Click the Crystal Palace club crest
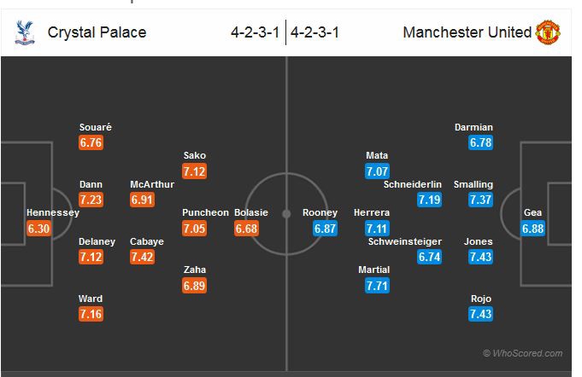Image resolution: width=582 pixels, height=377 pixels. pyautogui.click(x=24, y=33)
